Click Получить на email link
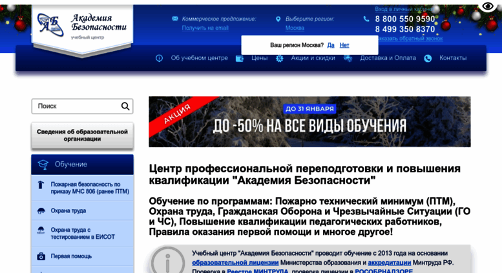 [205, 28]
